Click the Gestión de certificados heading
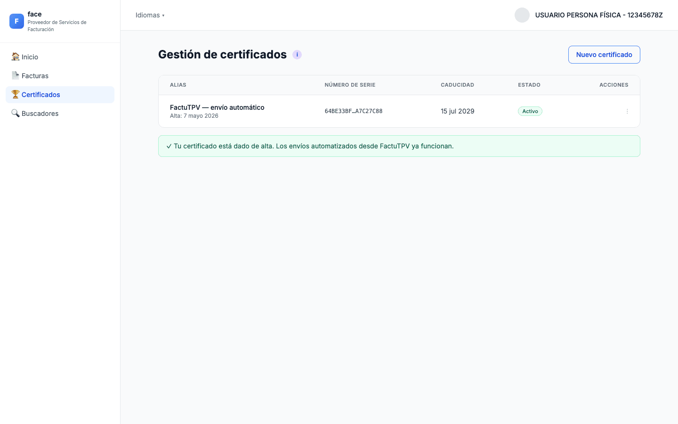This screenshot has height=424, width=678. pos(222,55)
